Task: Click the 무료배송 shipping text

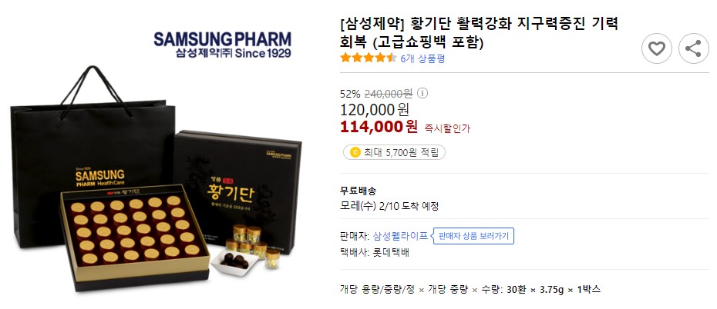Action: coord(358,191)
